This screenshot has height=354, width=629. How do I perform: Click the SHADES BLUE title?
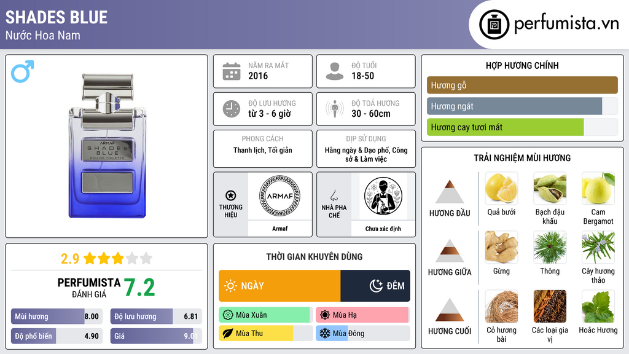tap(57, 17)
